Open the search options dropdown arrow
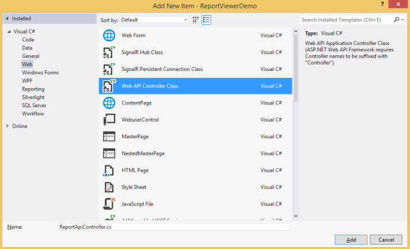410x249 pixels. (x=403, y=20)
